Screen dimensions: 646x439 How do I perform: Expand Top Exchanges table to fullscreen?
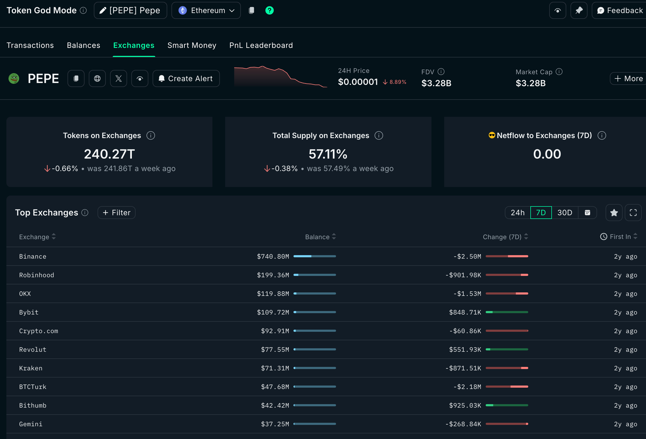[x=633, y=213]
